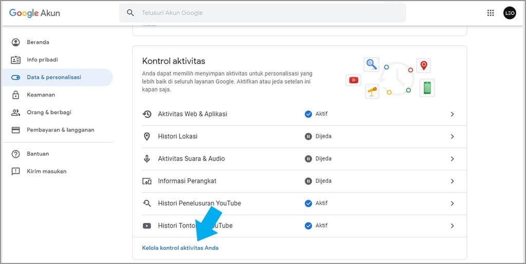Click the pause icon for Informasi Perangkat

[308, 181]
